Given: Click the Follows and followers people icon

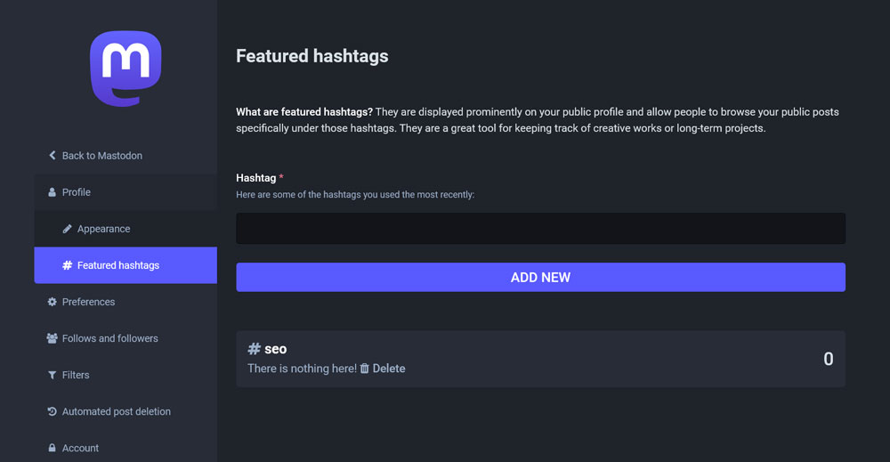Looking at the screenshot, I should 53,338.
